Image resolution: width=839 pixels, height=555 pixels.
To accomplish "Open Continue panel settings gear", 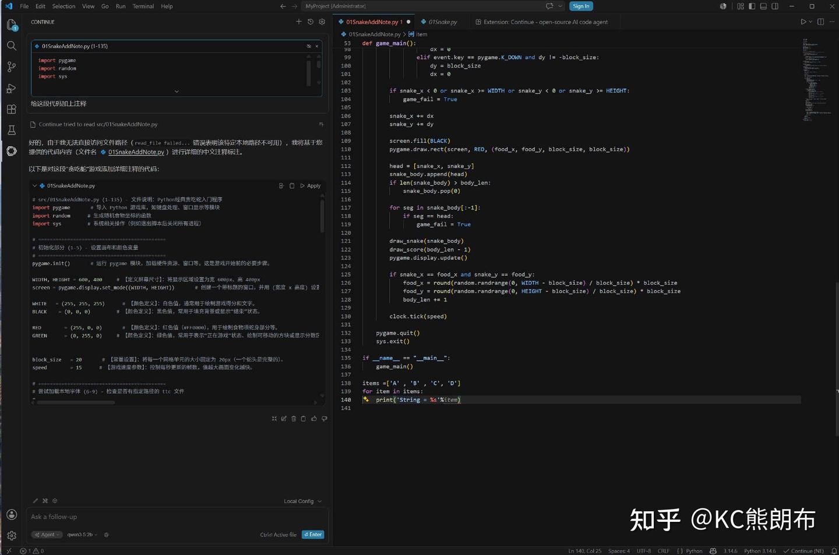I will point(322,22).
